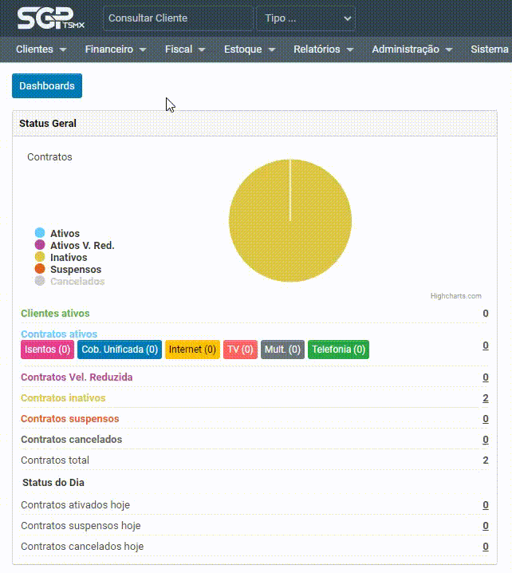Click the Telefonia (0) badge

(338, 350)
